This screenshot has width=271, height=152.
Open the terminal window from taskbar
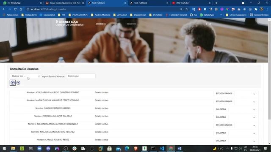153,149
